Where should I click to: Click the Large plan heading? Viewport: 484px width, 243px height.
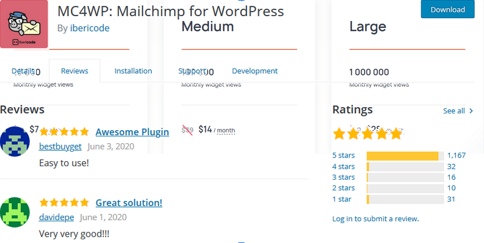pos(368,27)
